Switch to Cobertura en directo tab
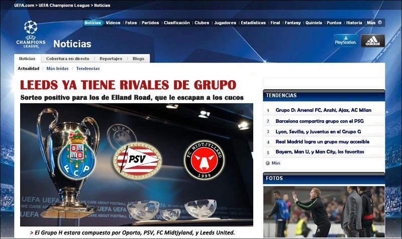Screen dimensions: 402x239 pyautogui.click(x=68, y=59)
